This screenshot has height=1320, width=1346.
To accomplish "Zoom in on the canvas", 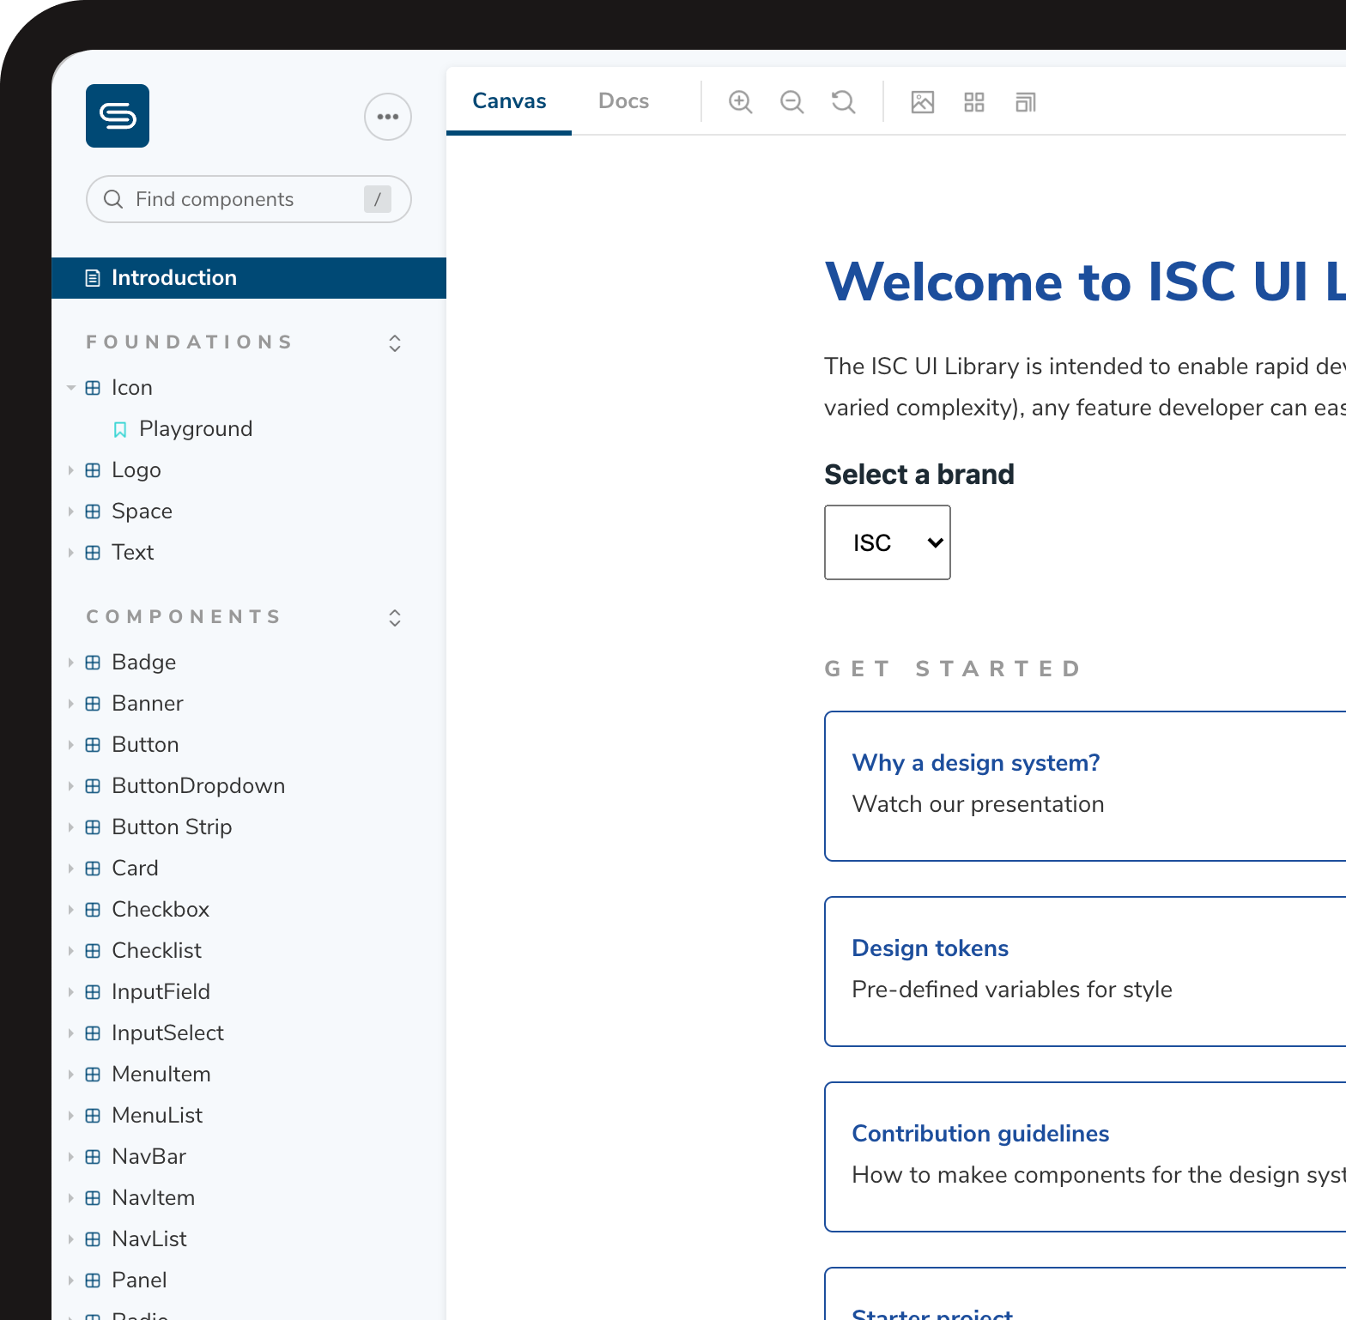I will 740,102.
